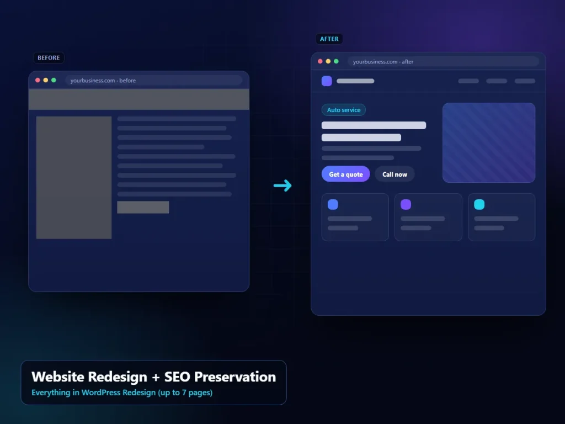Open the card with cyan square icon

[502, 217]
